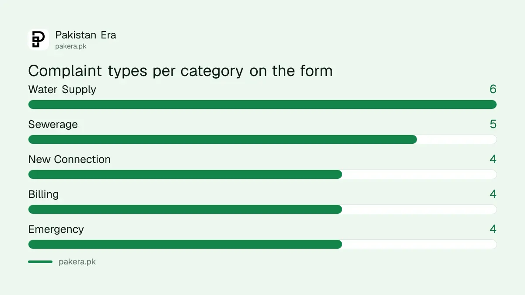Click the Water Supply progress bar
The width and height of the screenshot is (525, 295).
pyautogui.click(x=262, y=104)
